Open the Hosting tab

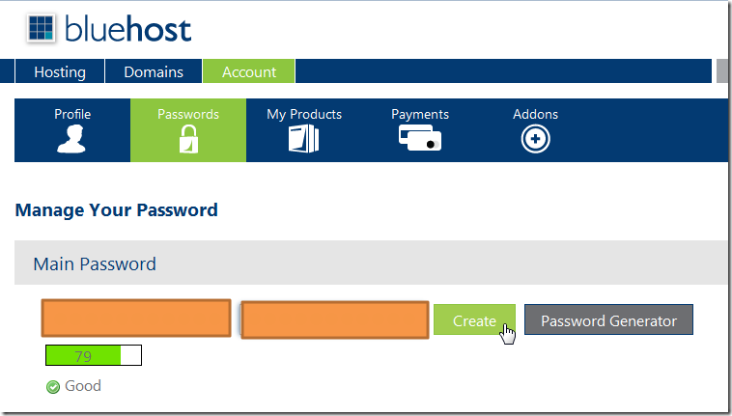click(x=60, y=71)
